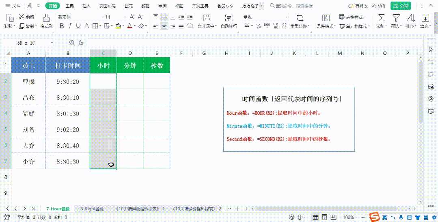Screen dimensions: 438x222
Task: Click the distributed alignment icon
Action: pyautogui.click(x=190, y=26)
